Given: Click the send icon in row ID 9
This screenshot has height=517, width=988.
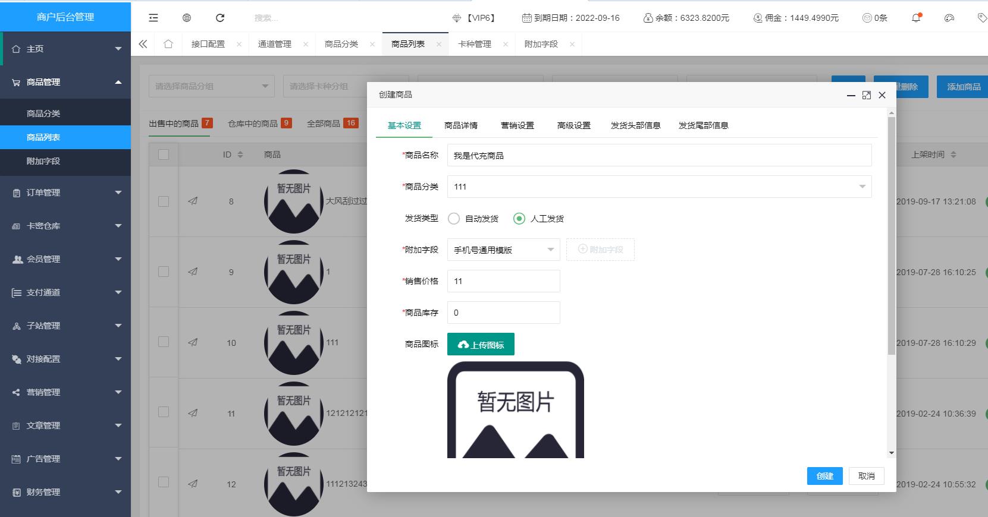Looking at the screenshot, I should coord(193,272).
